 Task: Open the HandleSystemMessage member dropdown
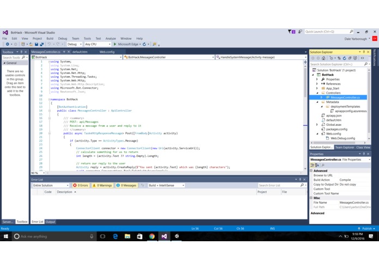coord(261,57)
